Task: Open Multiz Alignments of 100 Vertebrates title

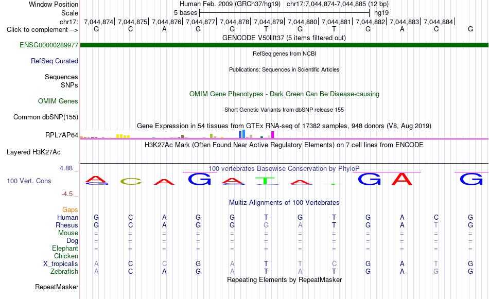Action: pyautogui.click(x=284, y=203)
